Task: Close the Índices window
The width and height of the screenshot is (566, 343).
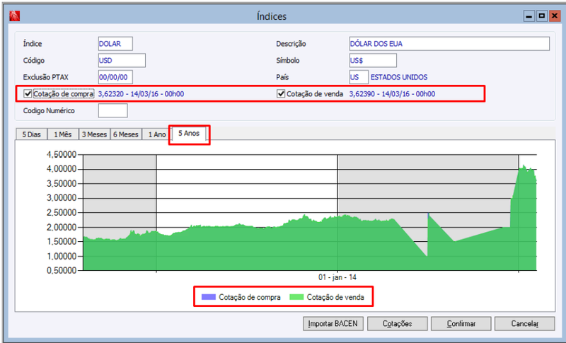Action: click(x=554, y=16)
